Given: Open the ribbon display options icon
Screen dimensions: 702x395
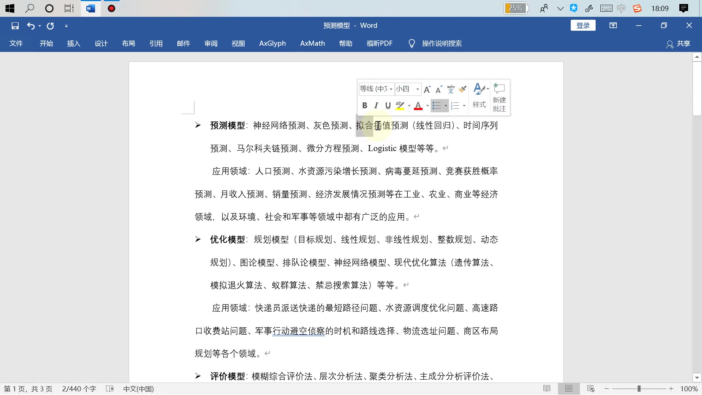Looking at the screenshot, I should 613,25.
